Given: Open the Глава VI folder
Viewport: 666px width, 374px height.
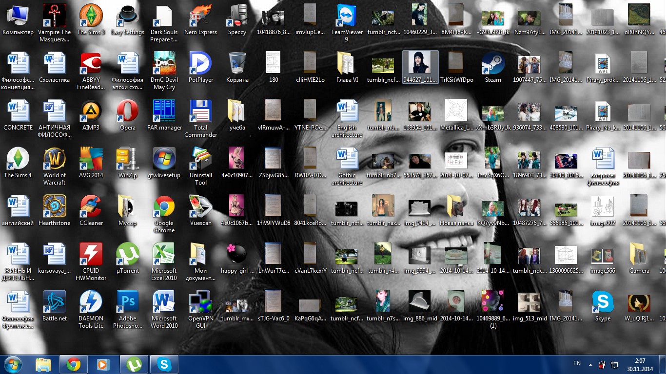Looking at the screenshot, I should tap(347, 64).
